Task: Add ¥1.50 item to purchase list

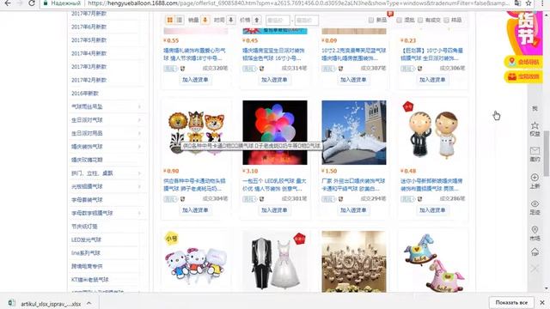Action: (x=353, y=210)
